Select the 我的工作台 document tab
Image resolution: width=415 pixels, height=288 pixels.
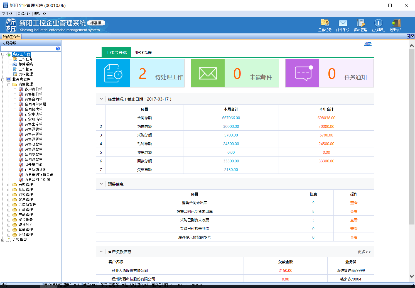coord(11,37)
